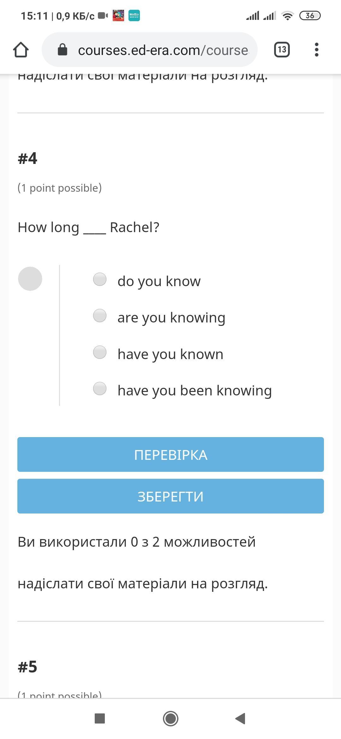Image resolution: width=341 pixels, height=739 pixels.
Task: Choose the "have you known" answer
Action: point(100,352)
